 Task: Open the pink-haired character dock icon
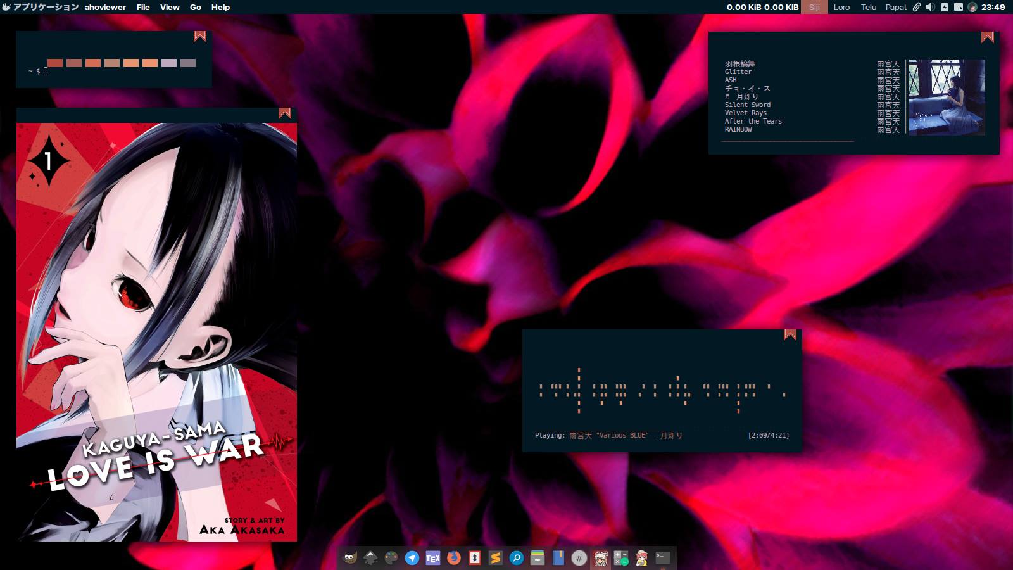[x=642, y=558]
